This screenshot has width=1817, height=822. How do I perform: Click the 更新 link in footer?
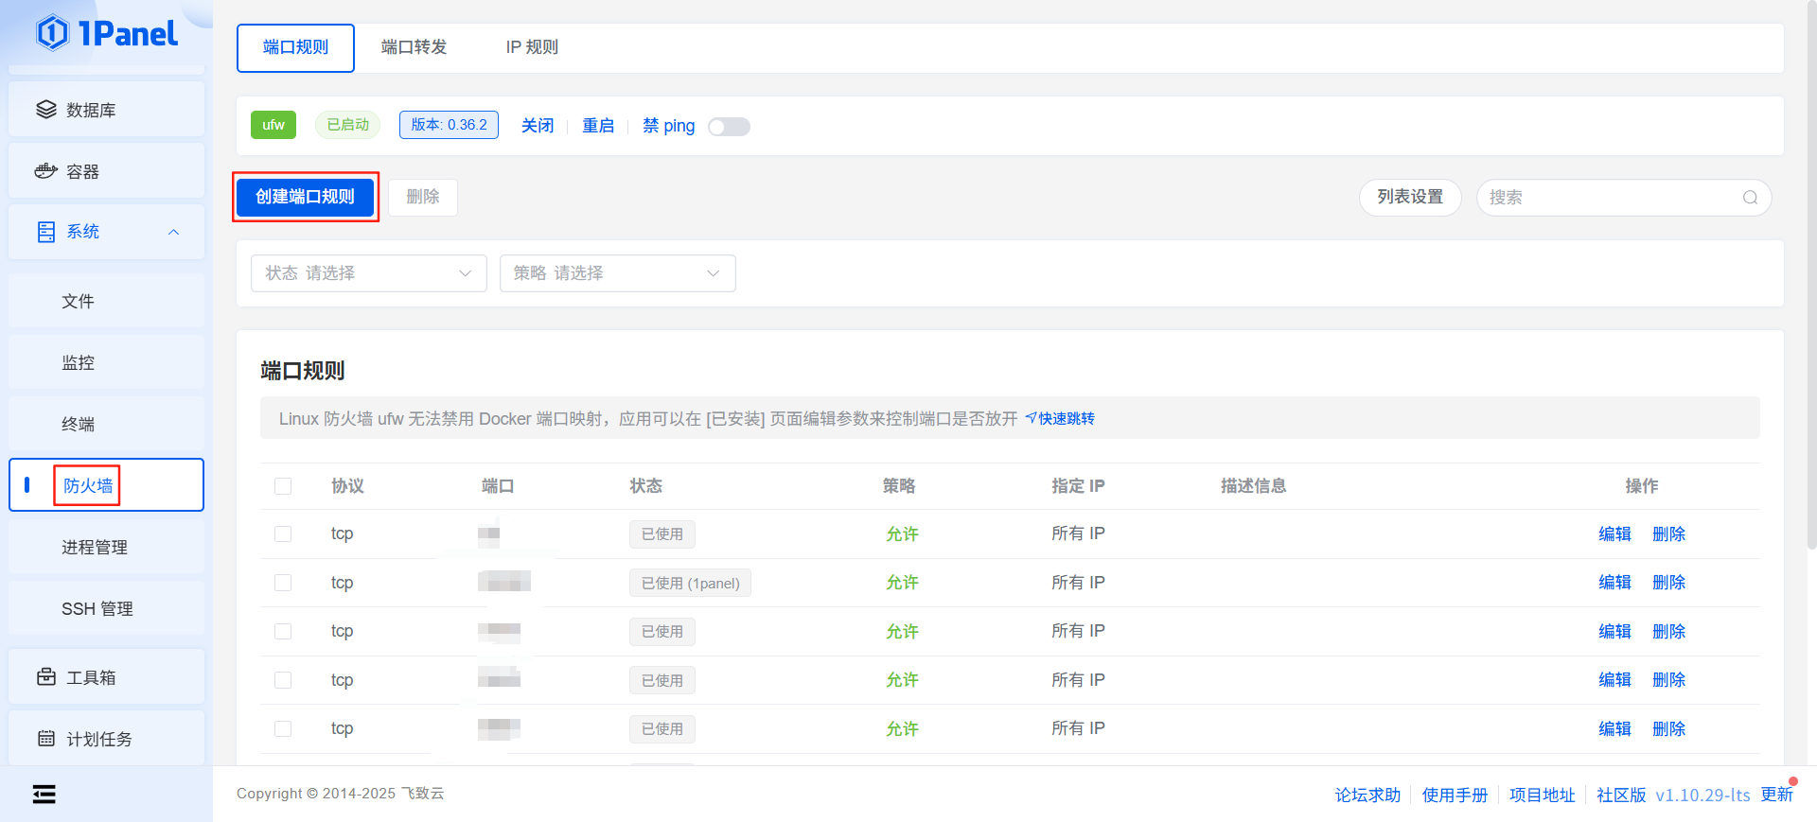(x=1776, y=795)
